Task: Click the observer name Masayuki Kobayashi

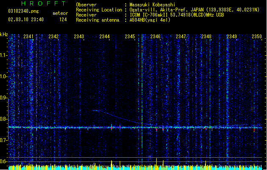Action: (x=152, y=5)
